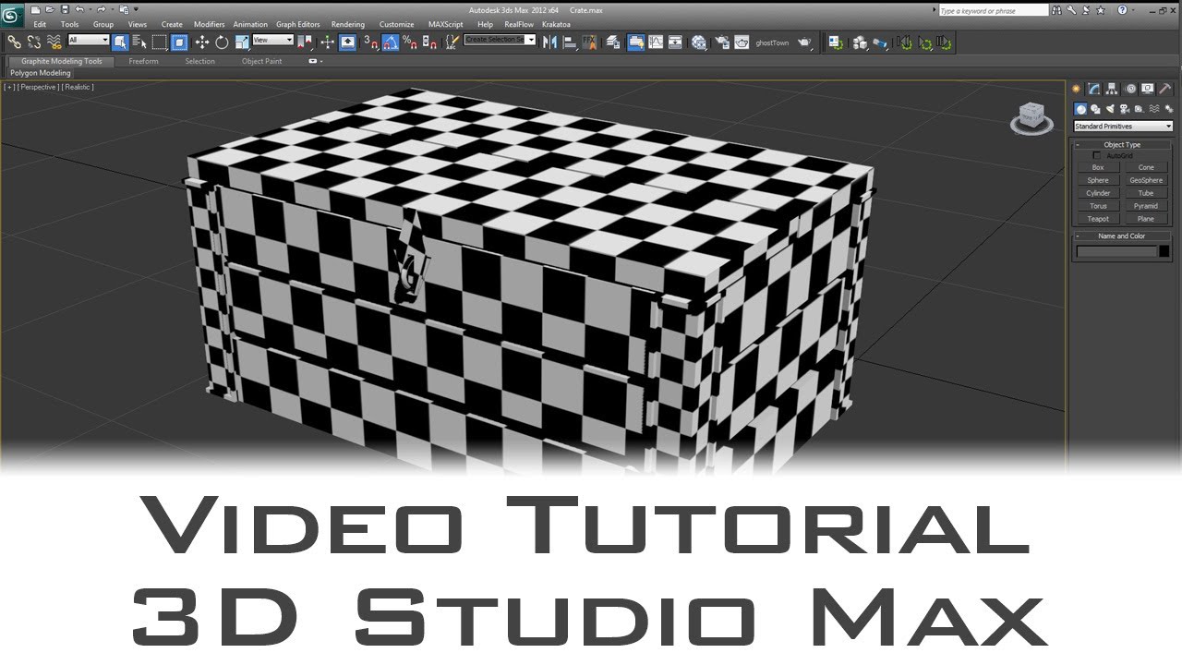The image size is (1182, 665).
Task: Open the Rendered Frame Window icon
Action: coord(742,42)
